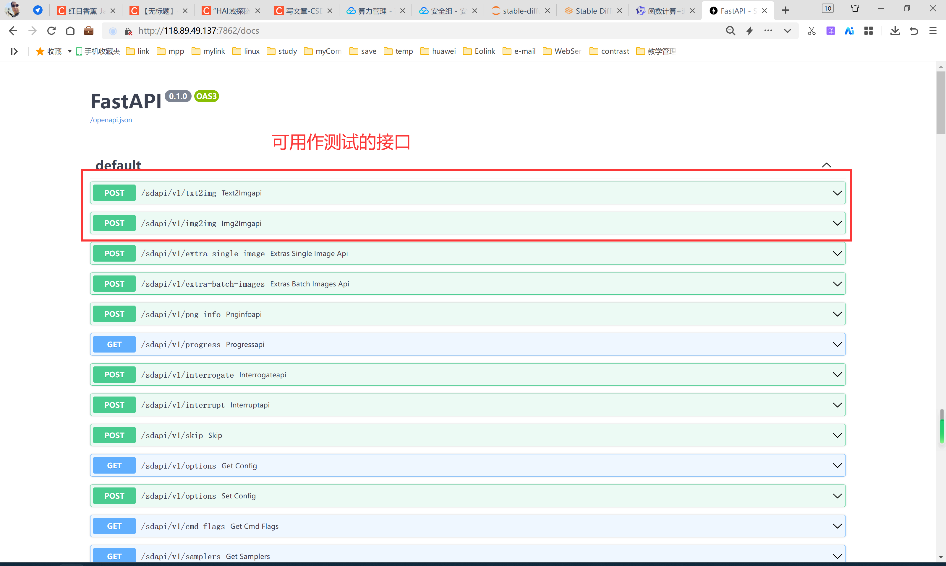Click the user avatar in title bar
This screenshot has width=946, height=566.
[x=13, y=9]
